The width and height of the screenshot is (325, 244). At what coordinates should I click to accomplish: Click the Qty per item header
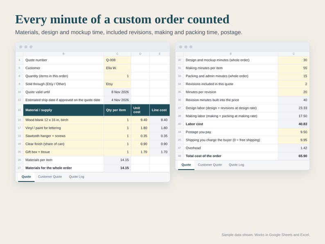click(117, 110)
